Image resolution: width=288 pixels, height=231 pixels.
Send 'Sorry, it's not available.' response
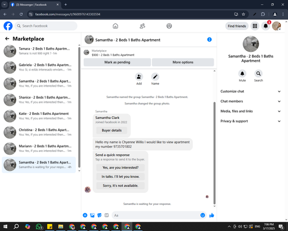120,185
